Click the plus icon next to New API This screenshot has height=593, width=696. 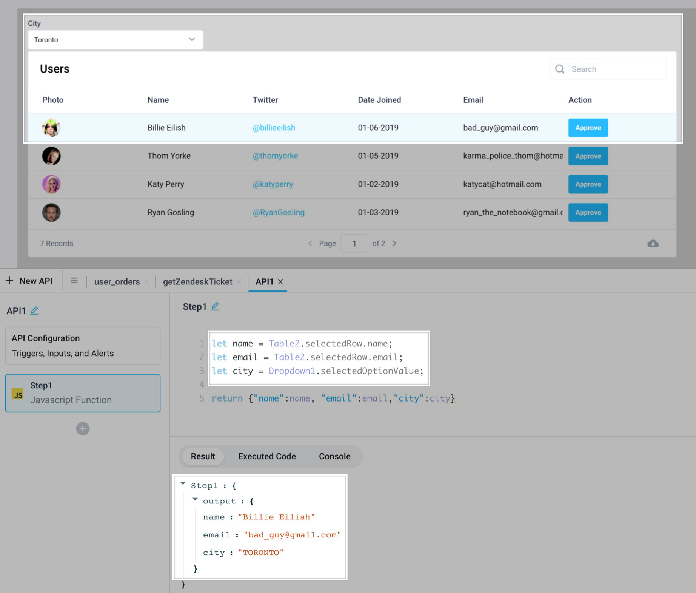[x=9, y=280]
